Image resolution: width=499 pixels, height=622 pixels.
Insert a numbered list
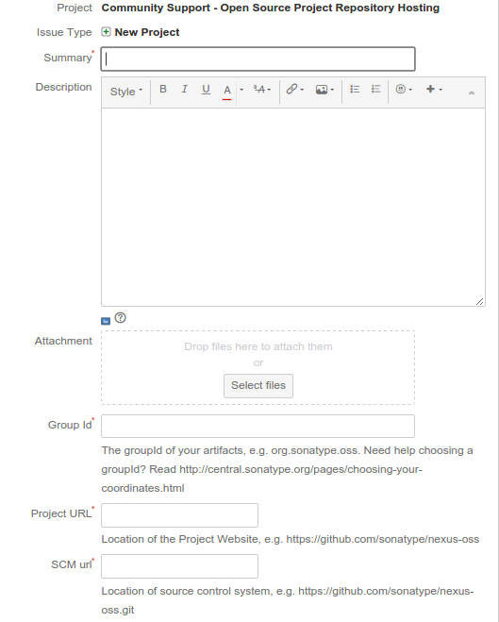click(x=375, y=90)
